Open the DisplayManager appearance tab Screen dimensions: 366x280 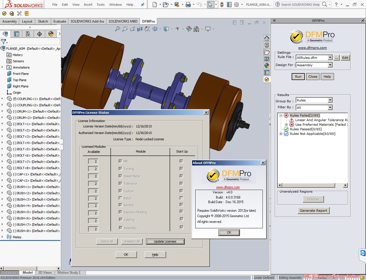pyautogui.click(x=51, y=34)
